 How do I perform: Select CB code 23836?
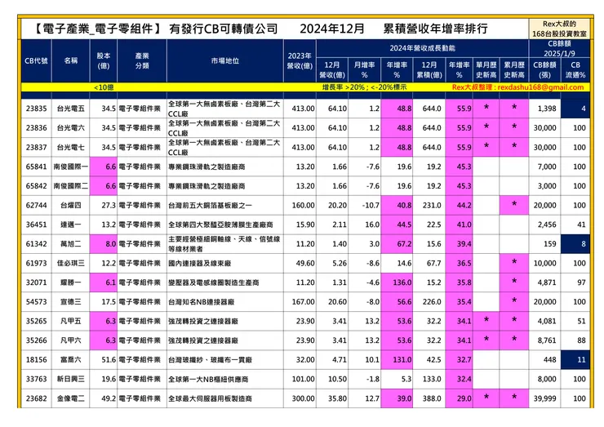[36, 128]
